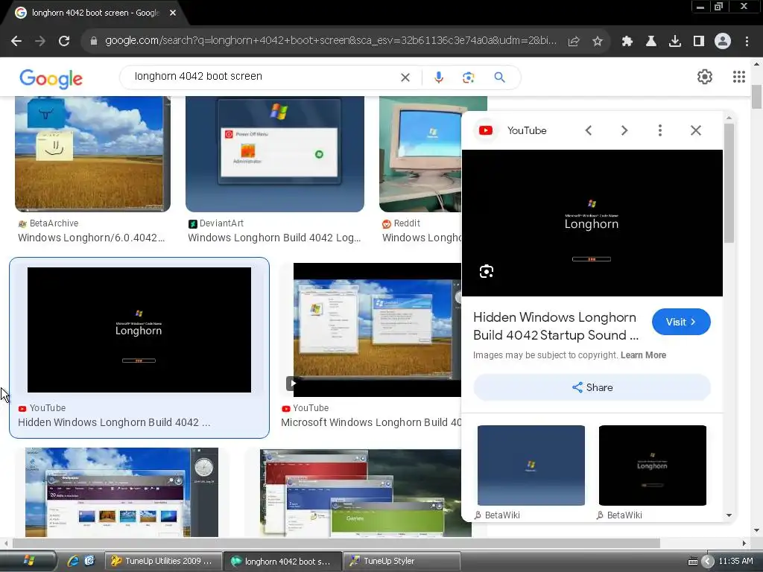Click the page vertical scrollbar thumb

click(x=756, y=97)
